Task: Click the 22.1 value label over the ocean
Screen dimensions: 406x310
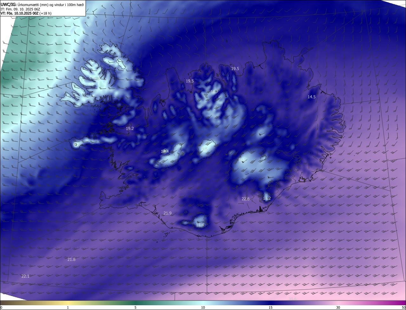Action: (25, 276)
